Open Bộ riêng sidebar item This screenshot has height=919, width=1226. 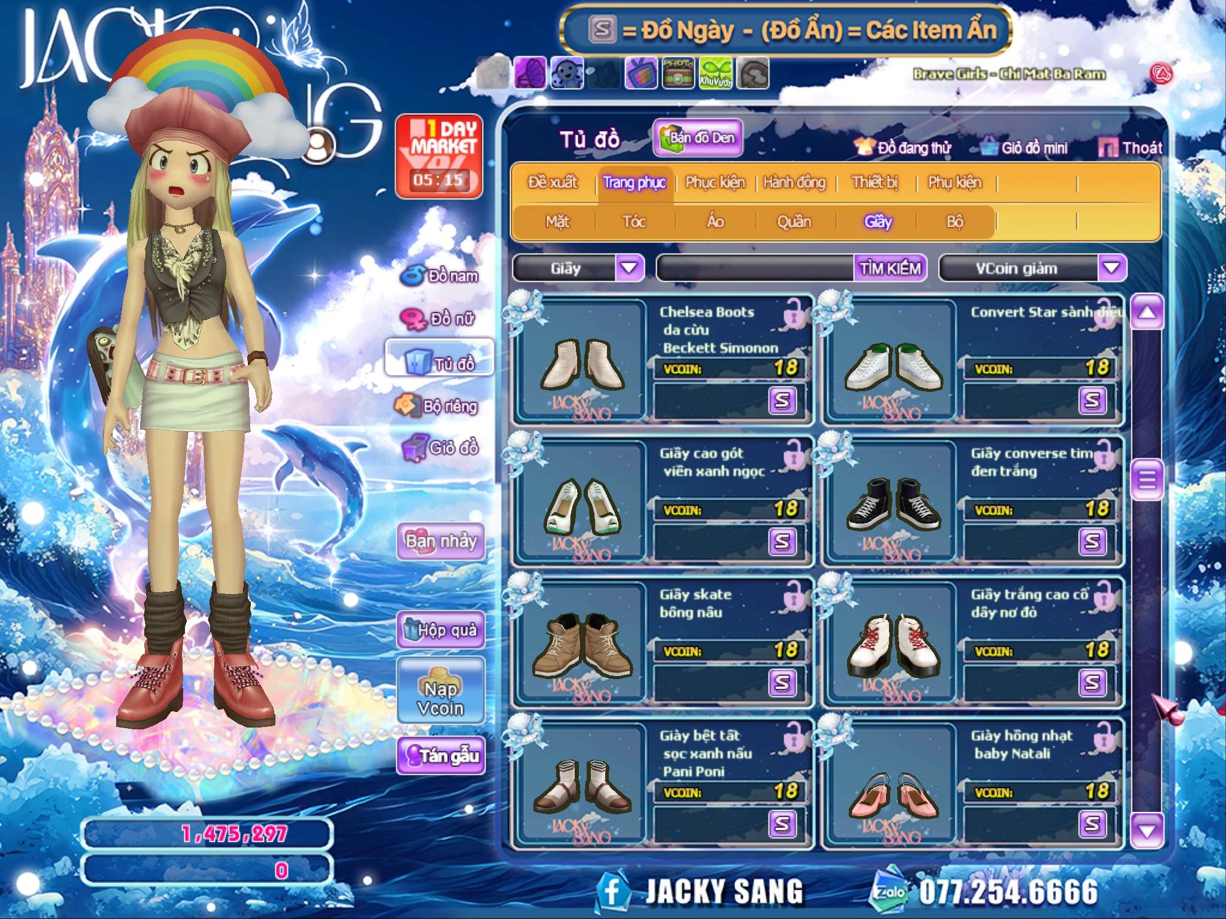point(436,406)
